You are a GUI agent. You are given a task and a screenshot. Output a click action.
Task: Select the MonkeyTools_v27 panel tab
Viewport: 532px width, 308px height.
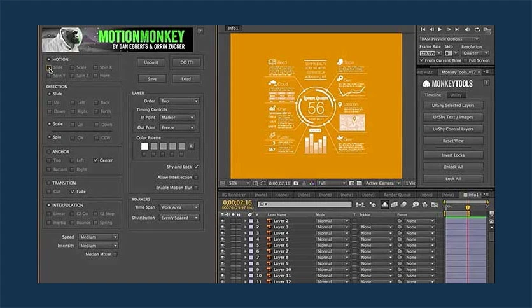[459, 72]
